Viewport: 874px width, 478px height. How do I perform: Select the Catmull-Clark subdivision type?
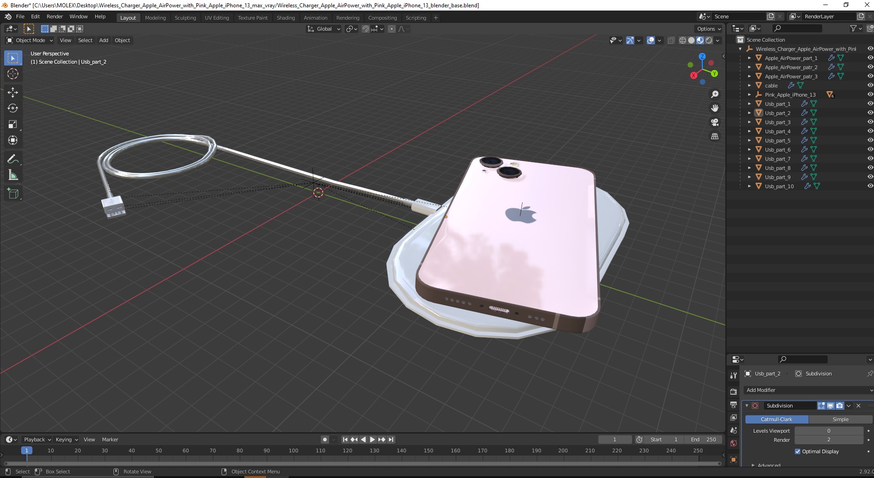[777, 419]
